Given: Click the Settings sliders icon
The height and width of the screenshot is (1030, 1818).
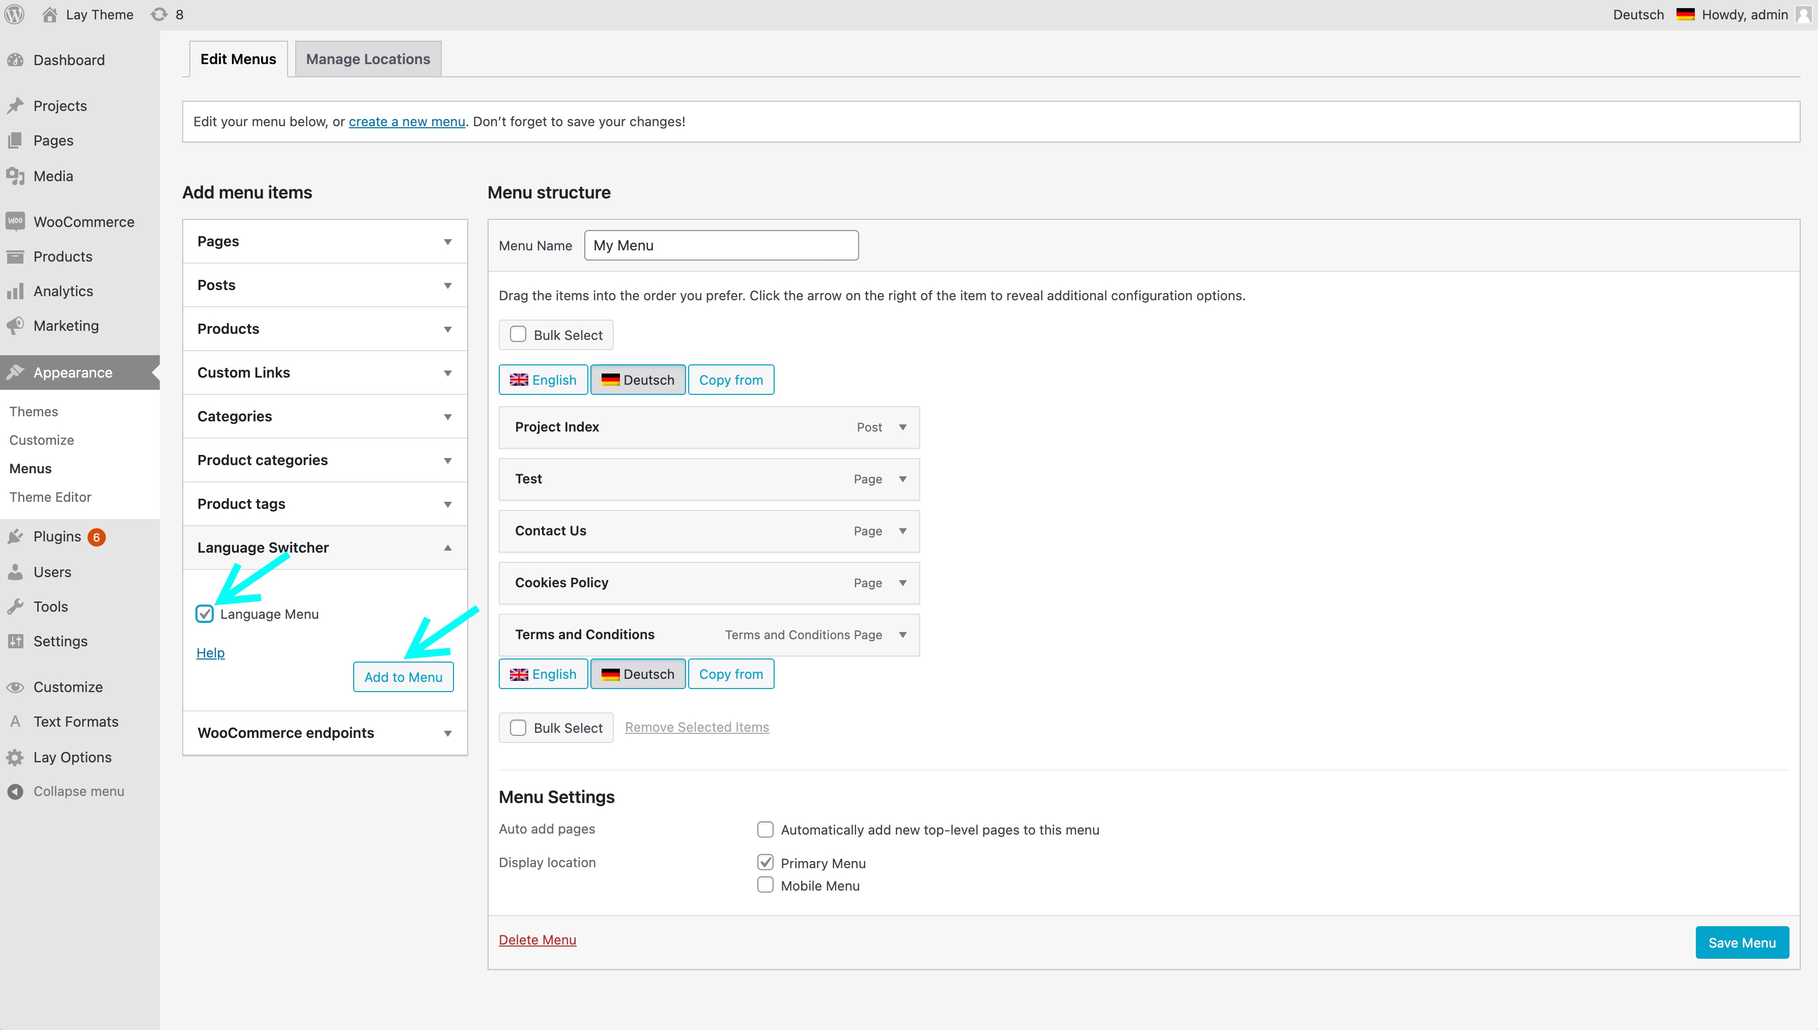Looking at the screenshot, I should point(16,641).
